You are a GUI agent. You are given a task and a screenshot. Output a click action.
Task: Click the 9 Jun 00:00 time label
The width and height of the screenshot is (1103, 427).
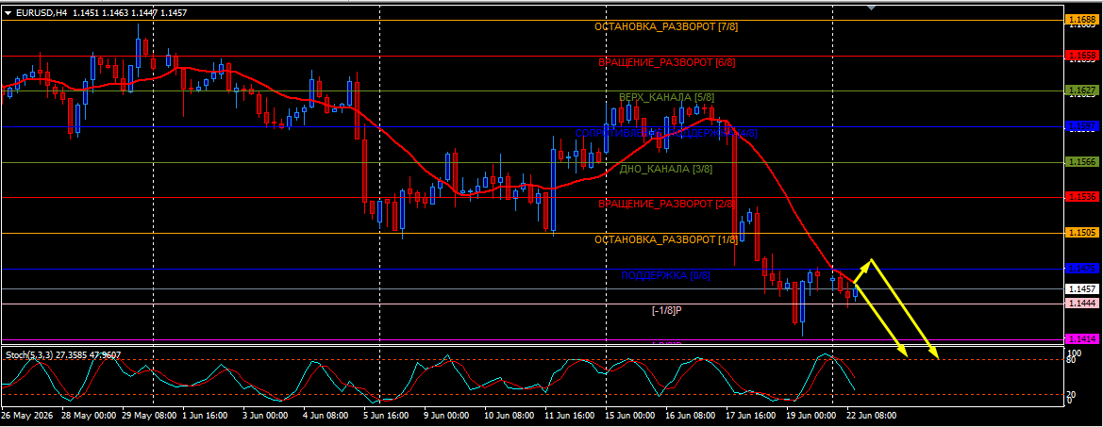(447, 416)
